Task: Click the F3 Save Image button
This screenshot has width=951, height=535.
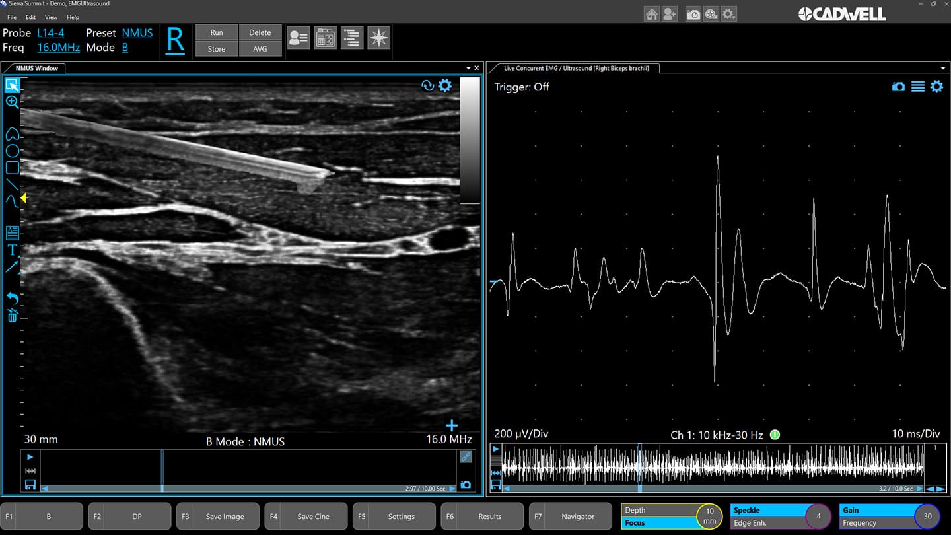Action: (217, 517)
